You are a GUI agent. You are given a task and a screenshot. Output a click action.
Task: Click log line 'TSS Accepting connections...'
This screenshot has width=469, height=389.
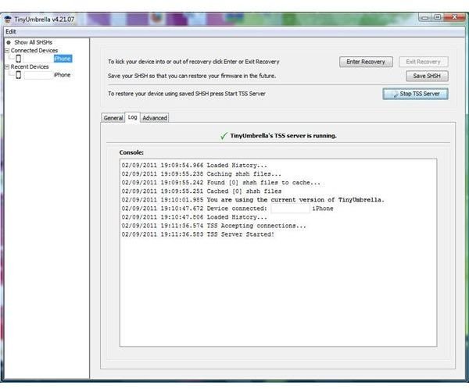(213, 226)
